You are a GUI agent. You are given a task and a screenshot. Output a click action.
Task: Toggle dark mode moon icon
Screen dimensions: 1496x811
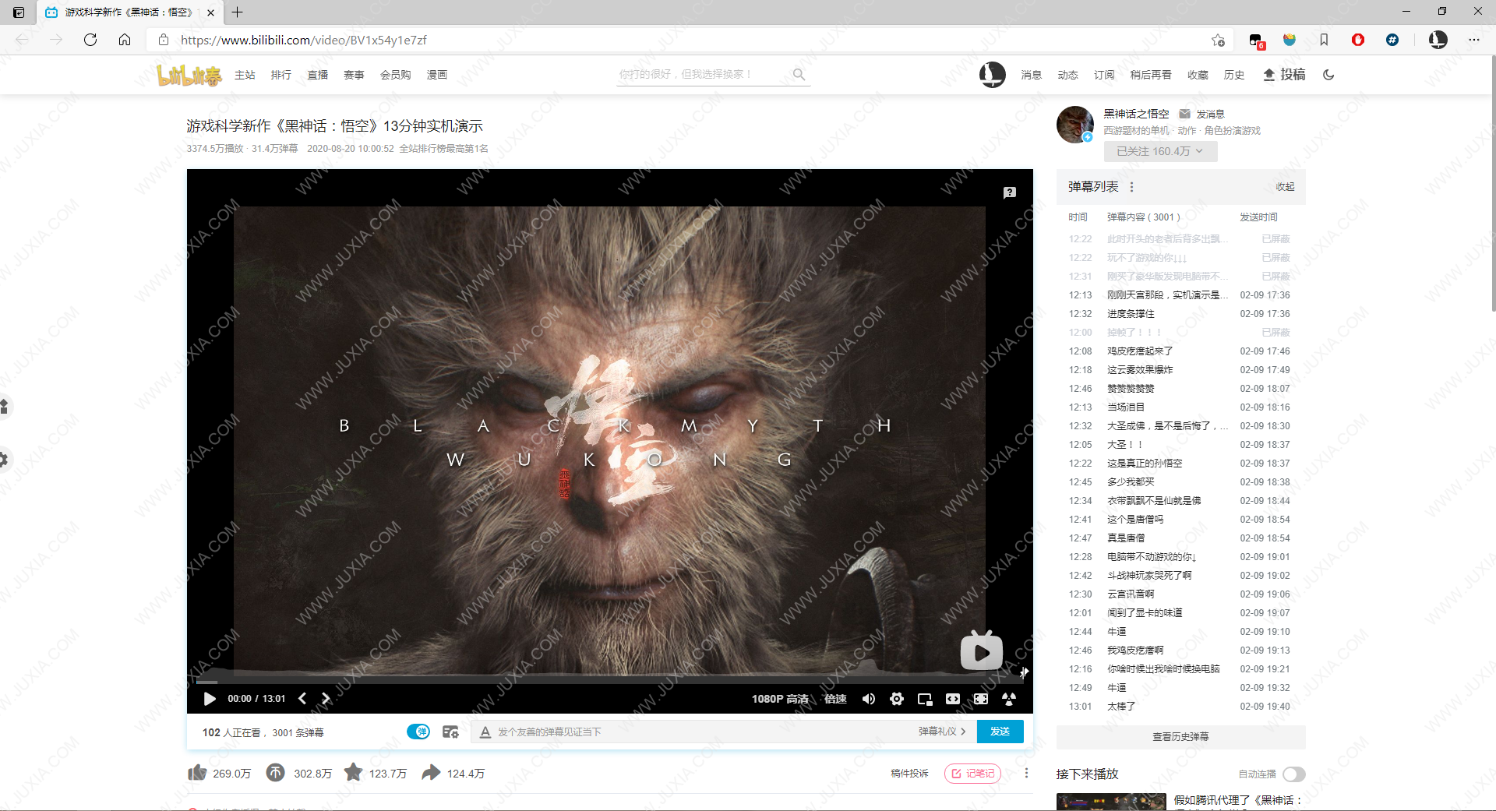1328,75
